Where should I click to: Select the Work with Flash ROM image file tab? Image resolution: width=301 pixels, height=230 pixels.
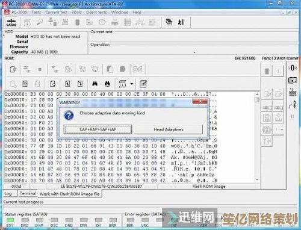[x=70, y=194]
